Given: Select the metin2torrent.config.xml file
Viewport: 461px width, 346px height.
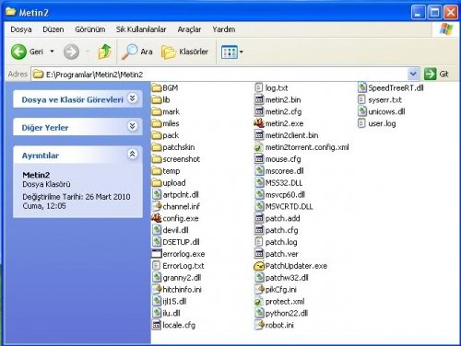Looking at the screenshot, I should click(301, 147).
